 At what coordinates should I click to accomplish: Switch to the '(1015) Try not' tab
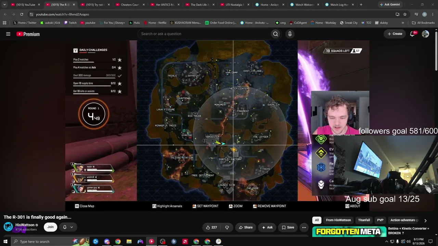95,5
